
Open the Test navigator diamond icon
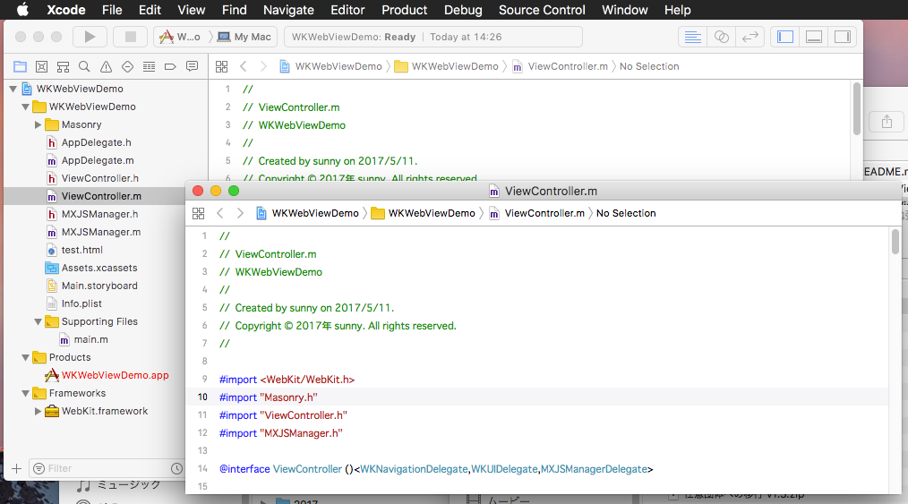pyautogui.click(x=127, y=66)
